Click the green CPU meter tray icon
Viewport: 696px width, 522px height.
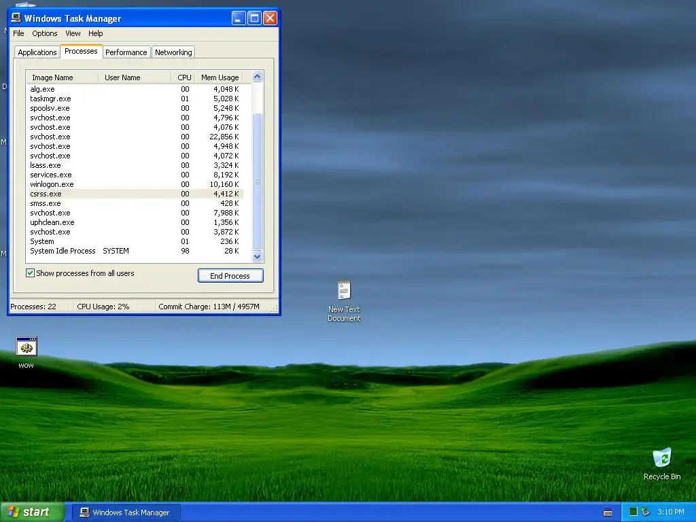pos(633,512)
